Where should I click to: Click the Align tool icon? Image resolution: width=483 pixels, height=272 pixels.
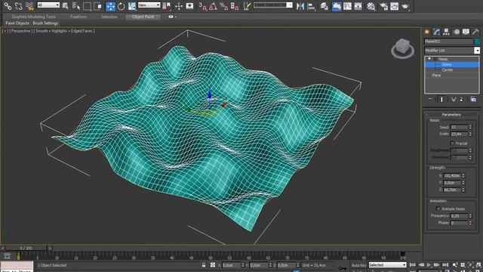click(312, 6)
